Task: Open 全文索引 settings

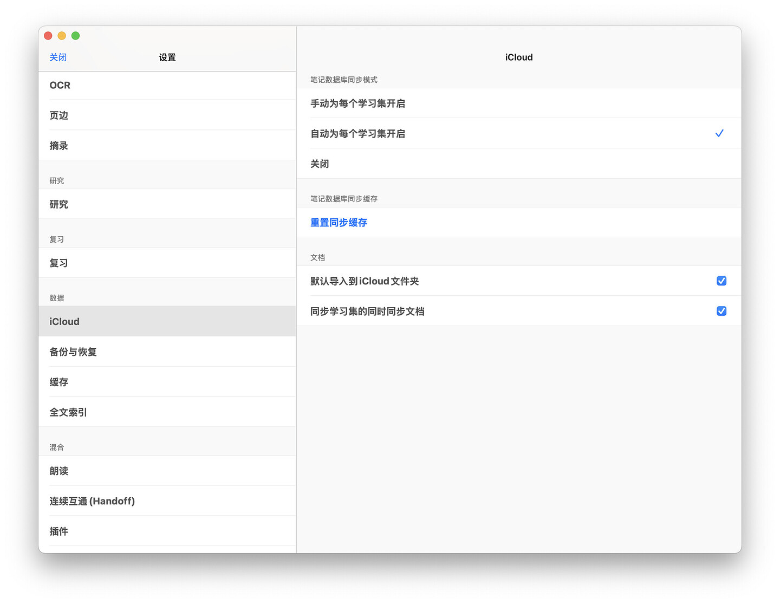Action: [167, 412]
